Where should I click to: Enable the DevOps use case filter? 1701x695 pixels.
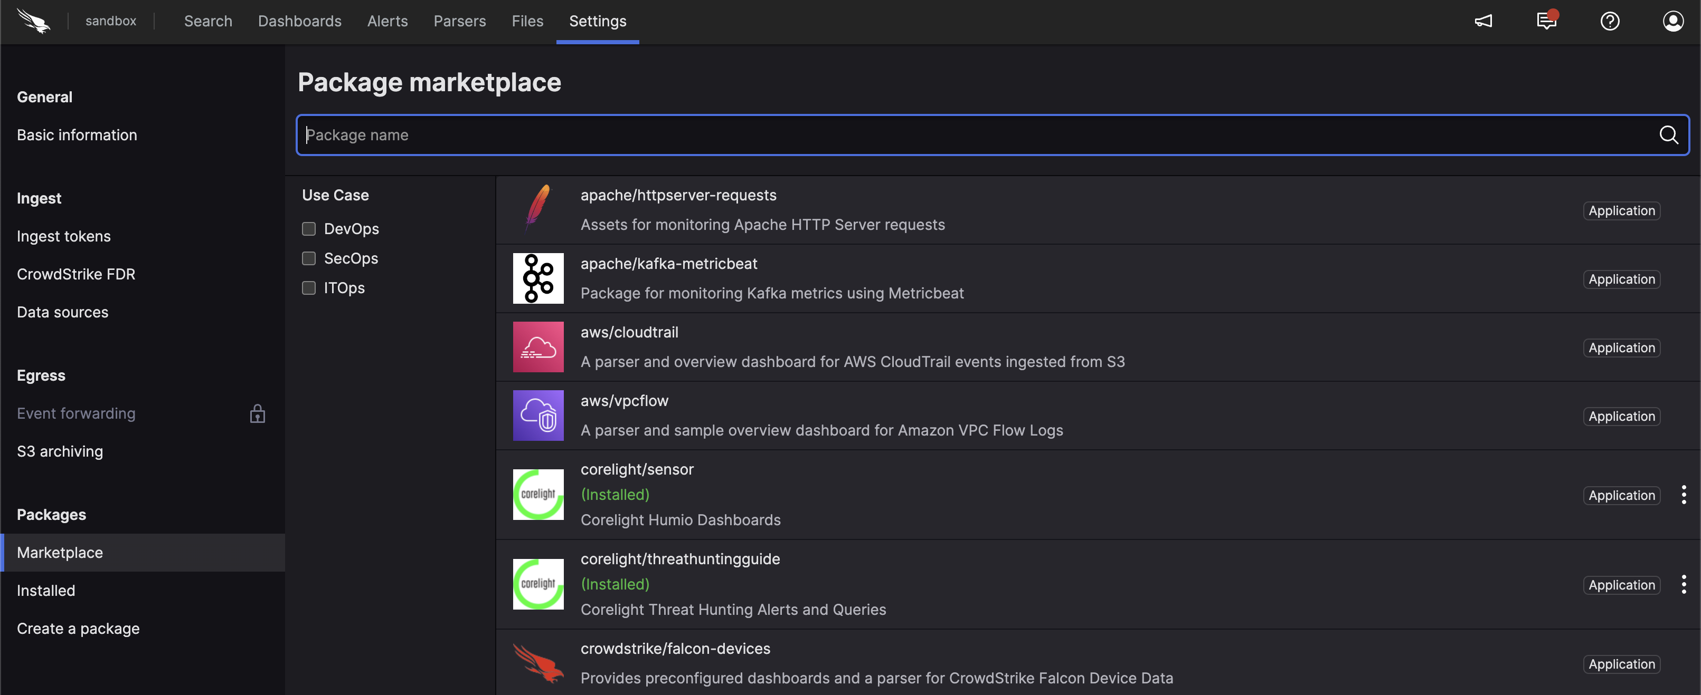pyautogui.click(x=308, y=229)
